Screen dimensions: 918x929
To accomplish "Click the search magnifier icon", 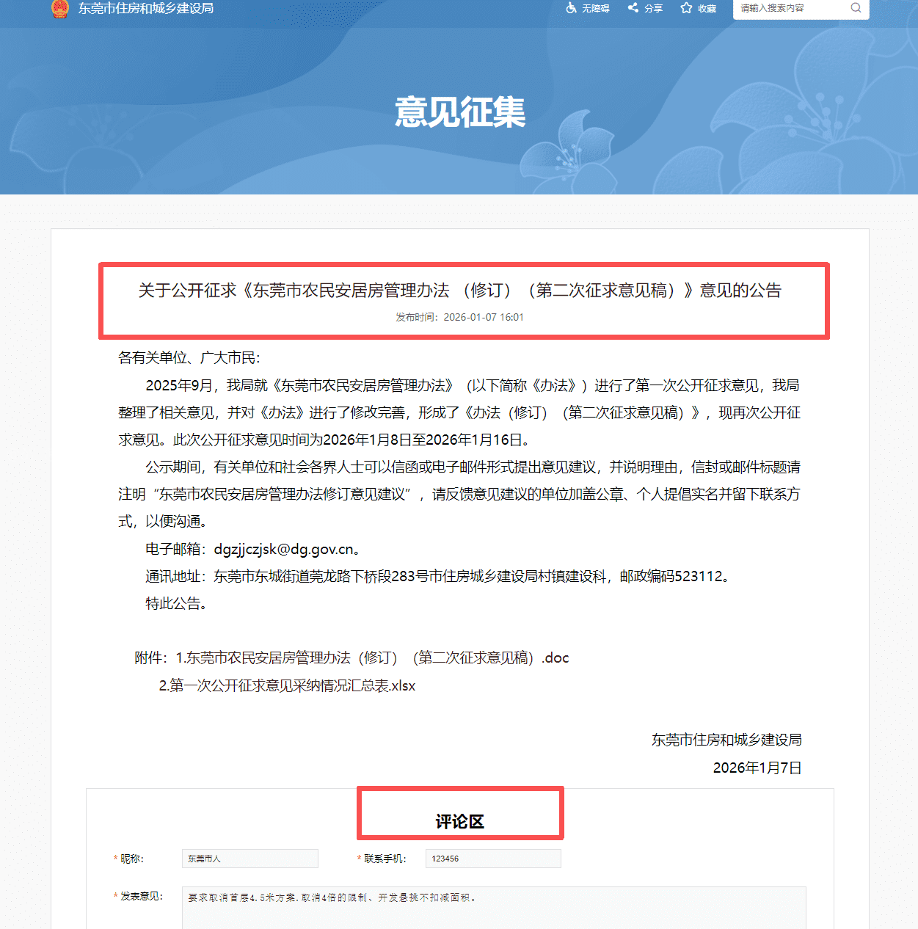I will click(856, 8).
